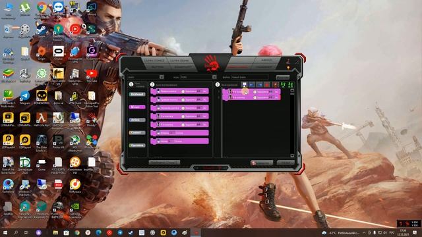Open the Half-Life Alyx desktop icon

[42, 120]
